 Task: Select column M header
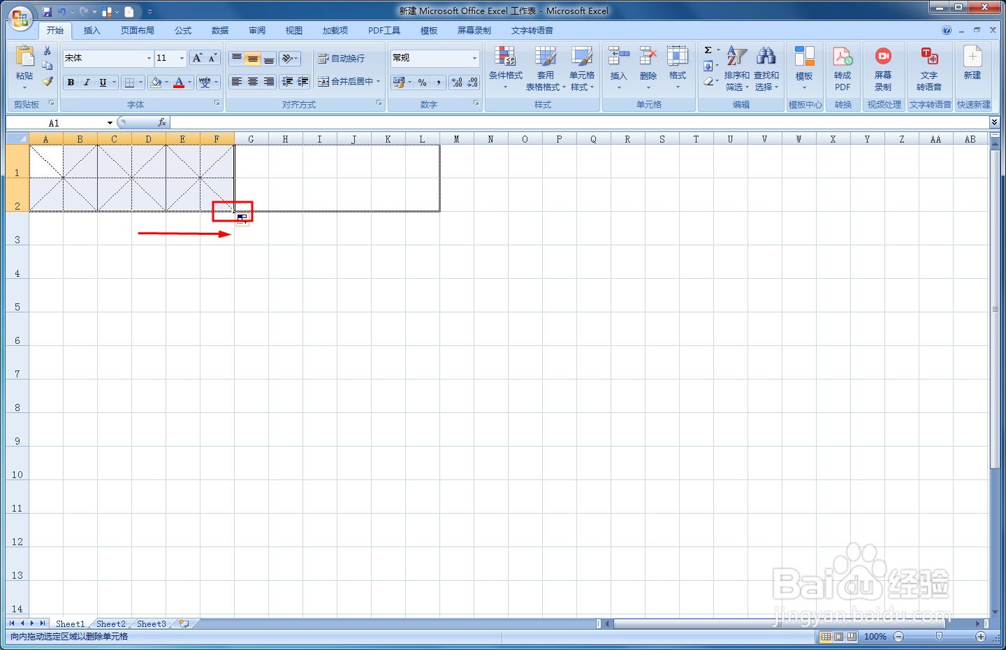(x=456, y=139)
